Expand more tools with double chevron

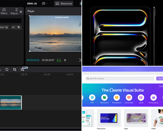coord(21,12)
